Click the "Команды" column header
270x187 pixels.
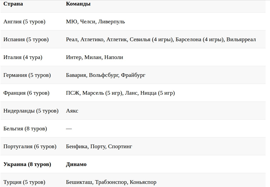pos(78,4)
